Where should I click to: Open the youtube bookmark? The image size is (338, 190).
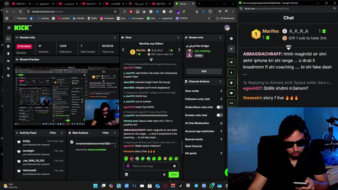click(64, 18)
